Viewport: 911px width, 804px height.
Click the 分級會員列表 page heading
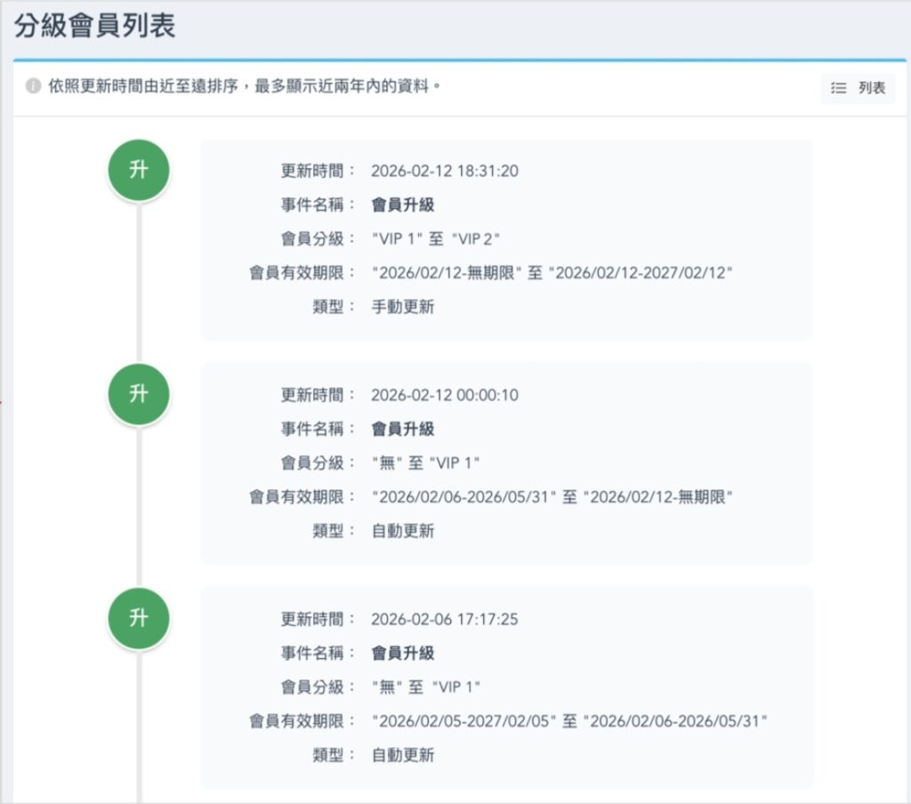(x=94, y=26)
